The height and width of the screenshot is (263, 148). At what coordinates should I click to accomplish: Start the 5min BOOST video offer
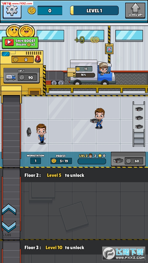(20, 43)
